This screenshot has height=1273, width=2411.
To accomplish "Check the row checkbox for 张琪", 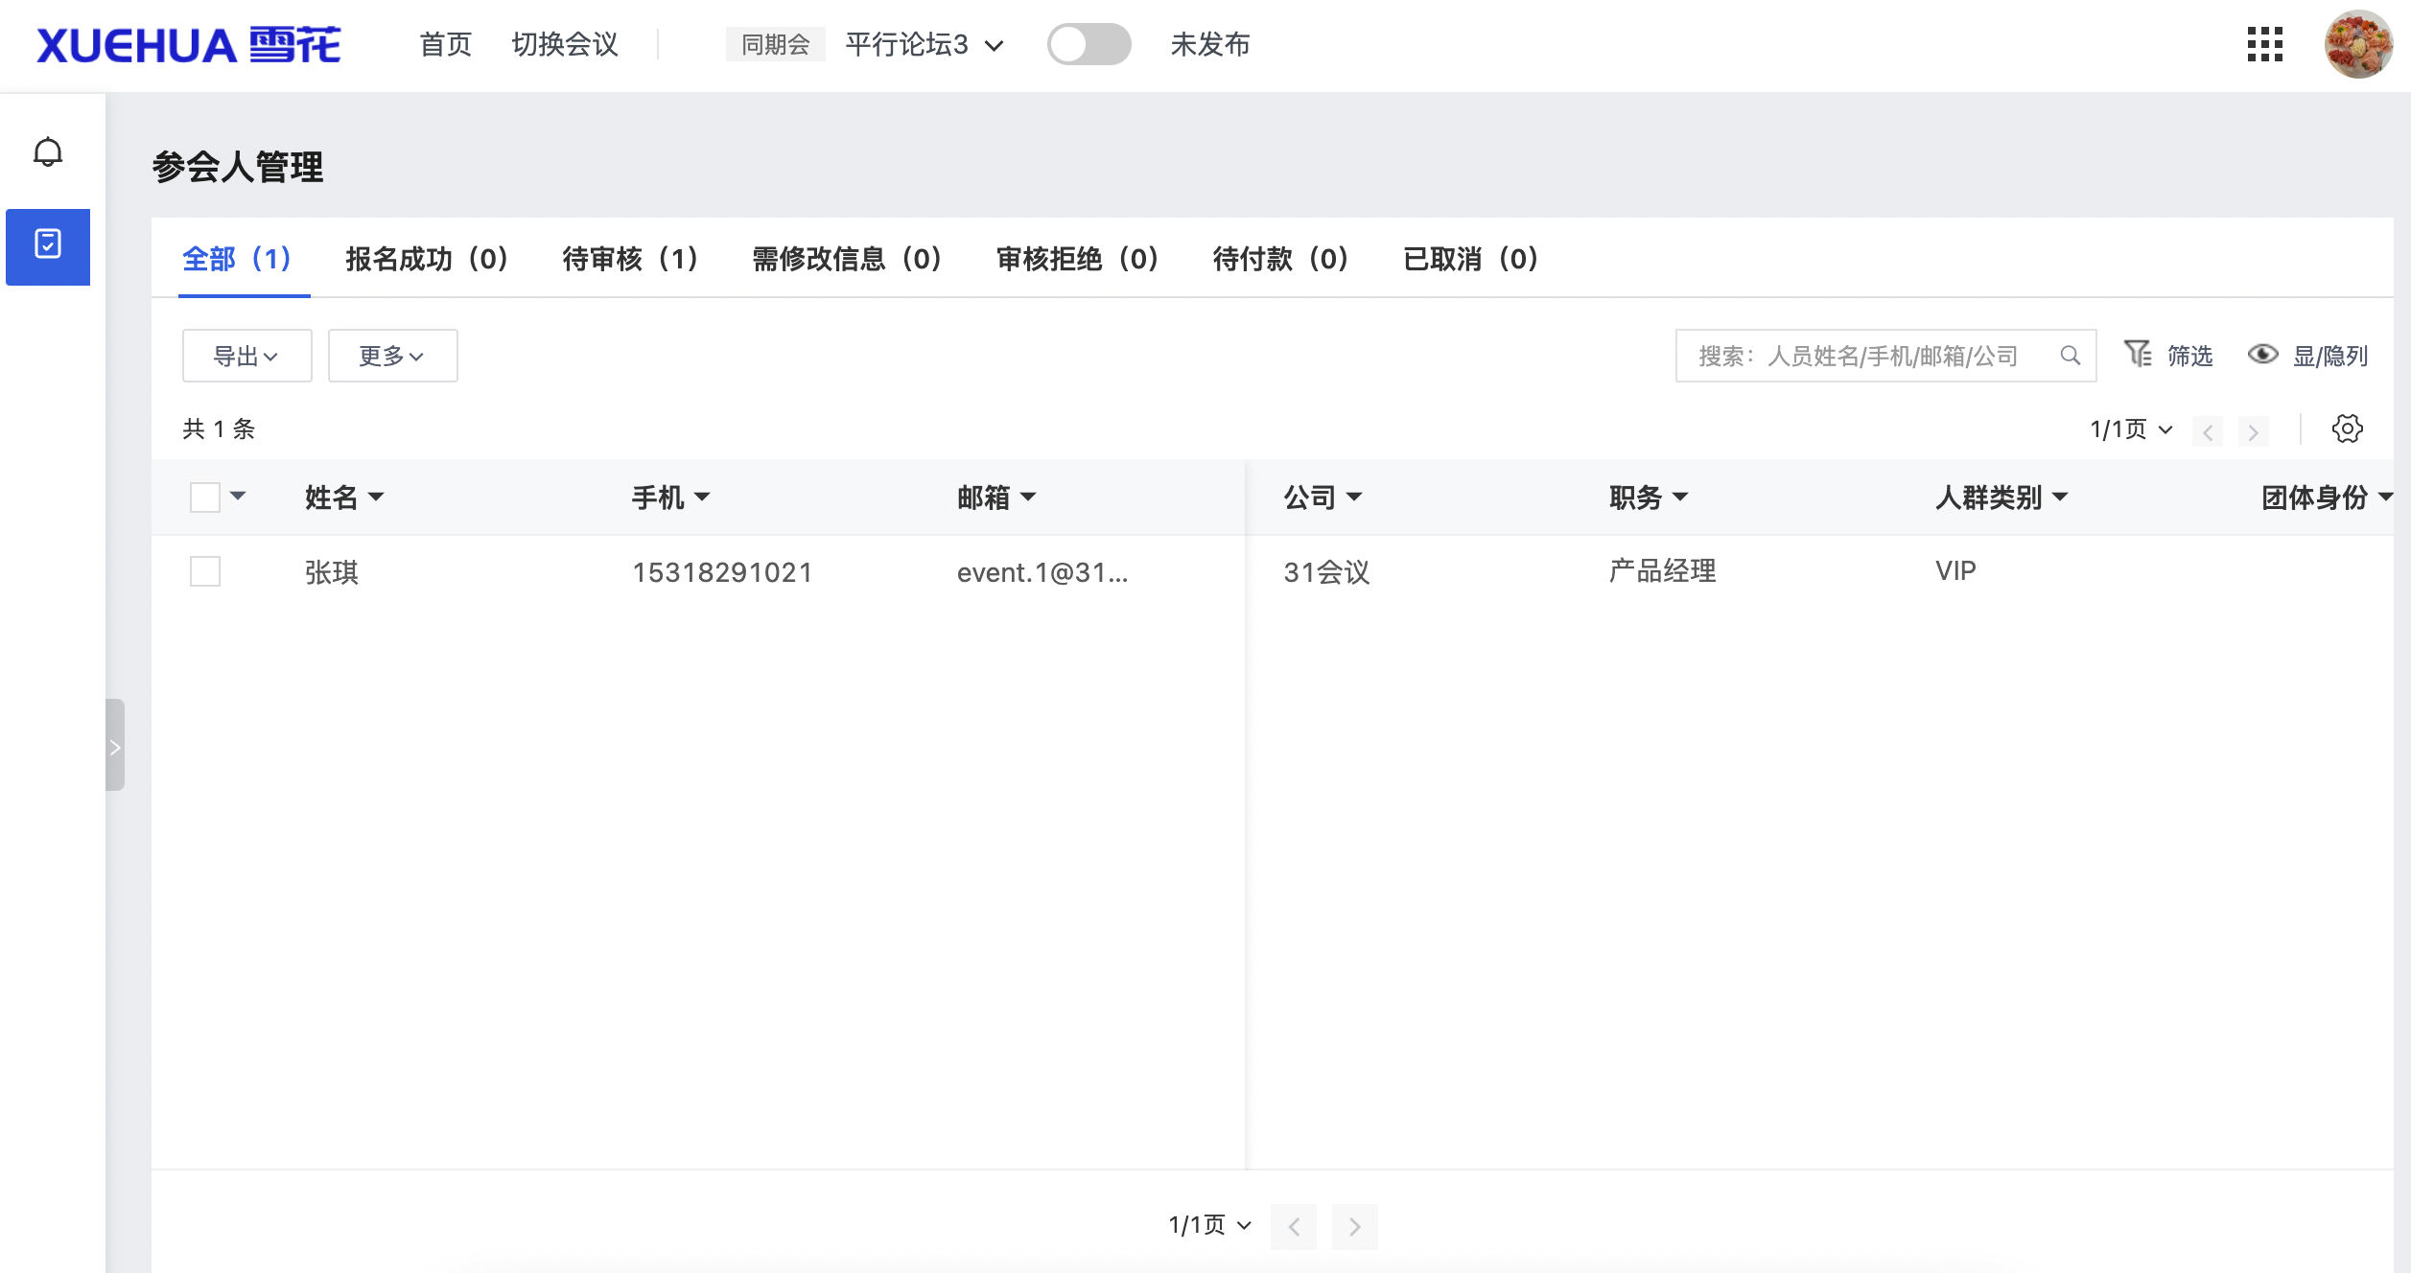I will pos(205,571).
